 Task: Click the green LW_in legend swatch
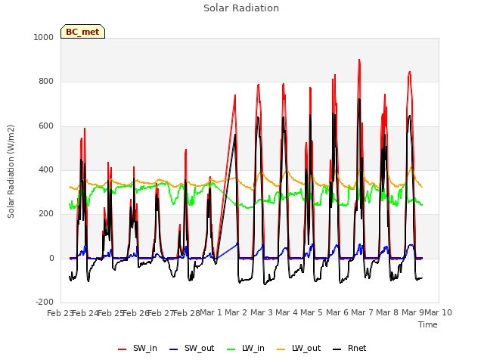tap(231, 349)
